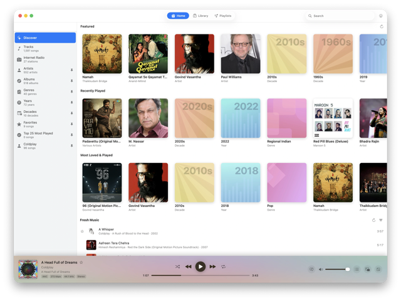Open the play queue list icon
401x301 pixels.
tap(357, 269)
